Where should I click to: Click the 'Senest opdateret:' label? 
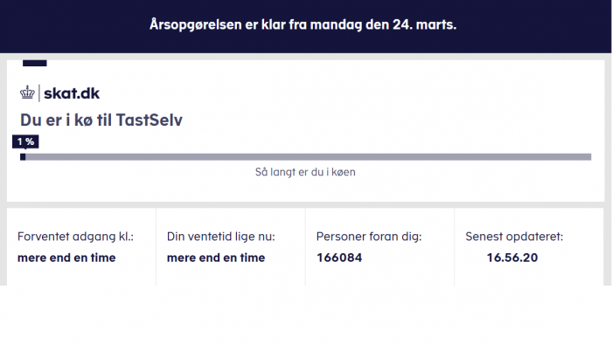click(x=514, y=237)
